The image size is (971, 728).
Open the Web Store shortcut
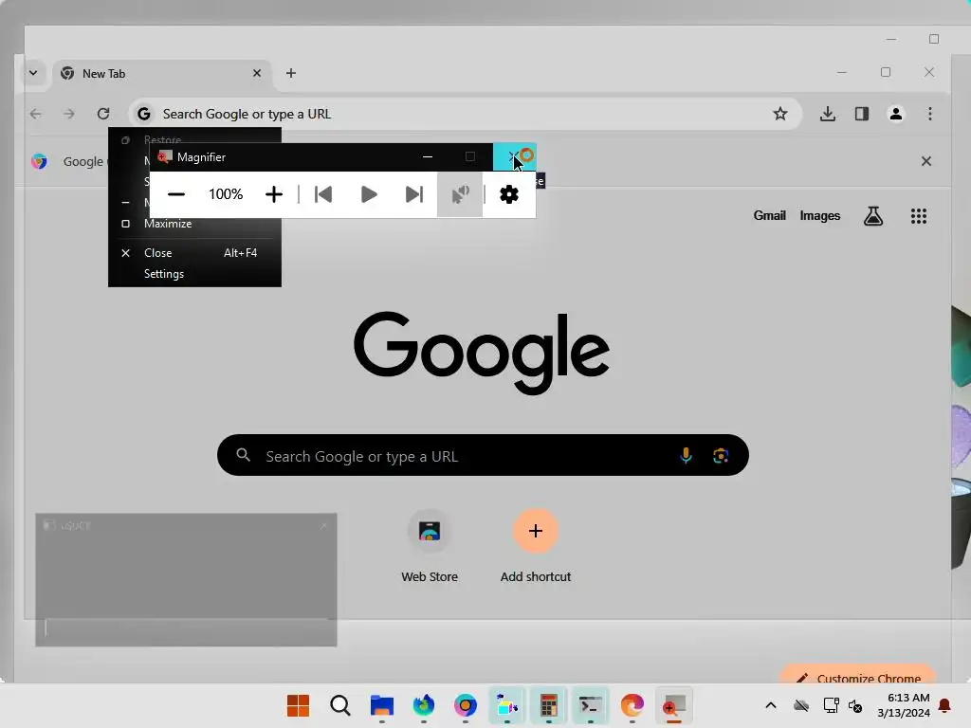coord(430,547)
